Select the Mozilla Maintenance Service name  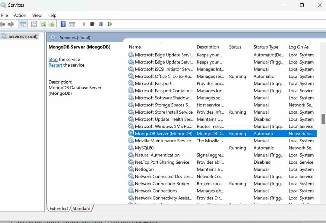[163, 141]
